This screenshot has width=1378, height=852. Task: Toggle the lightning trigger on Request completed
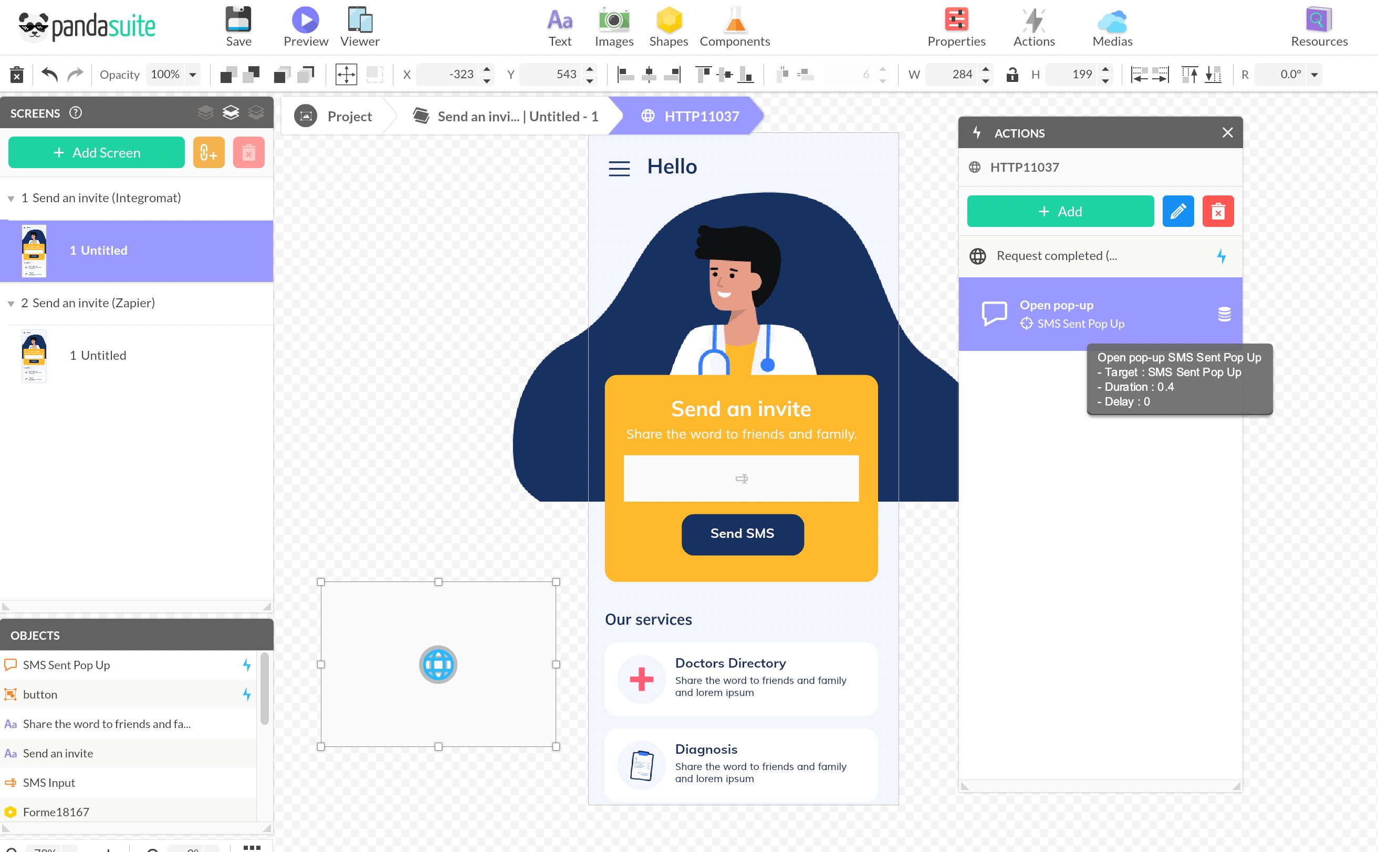pos(1222,256)
